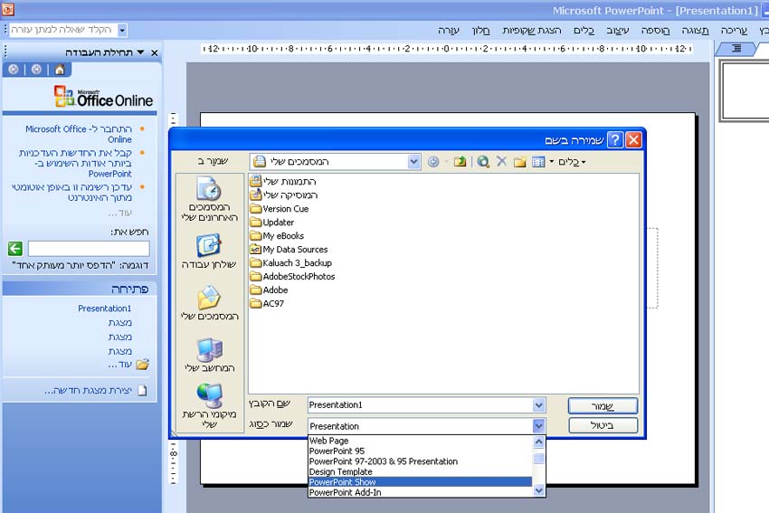
Task: Select the Kaluach 3_backup folder
Action: (290, 263)
